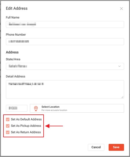This screenshot has height=157, width=130.
Task: Disable Set As Return Address checkbox
Action: (8, 132)
